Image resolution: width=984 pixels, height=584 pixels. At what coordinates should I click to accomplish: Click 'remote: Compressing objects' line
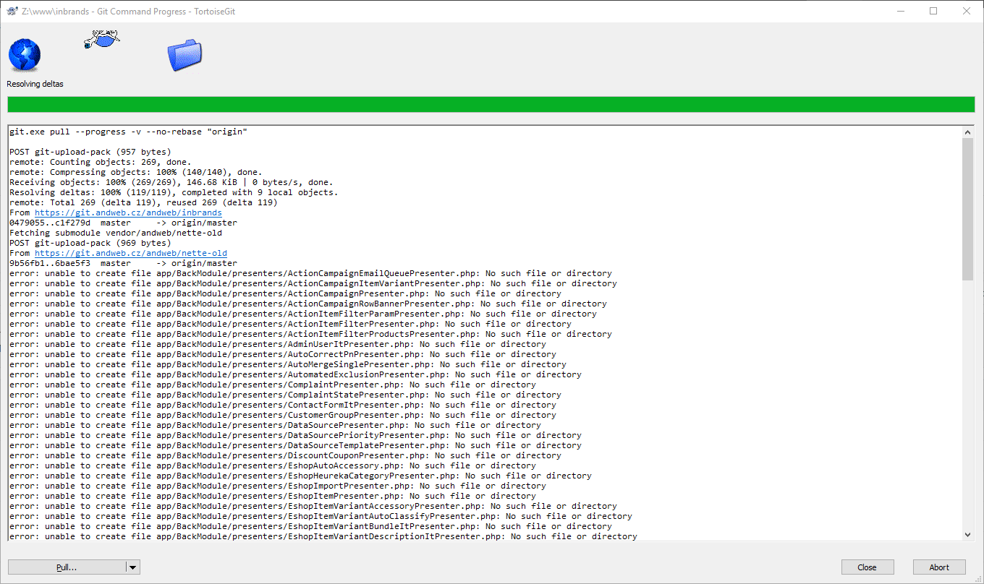pyautogui.click(x=136, y=173)
